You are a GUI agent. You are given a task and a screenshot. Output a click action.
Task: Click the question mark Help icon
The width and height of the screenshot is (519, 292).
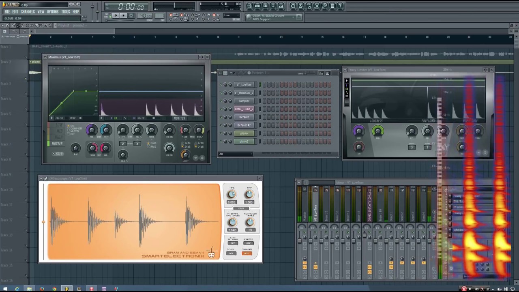pyautogui.click(x=340, y=6)
